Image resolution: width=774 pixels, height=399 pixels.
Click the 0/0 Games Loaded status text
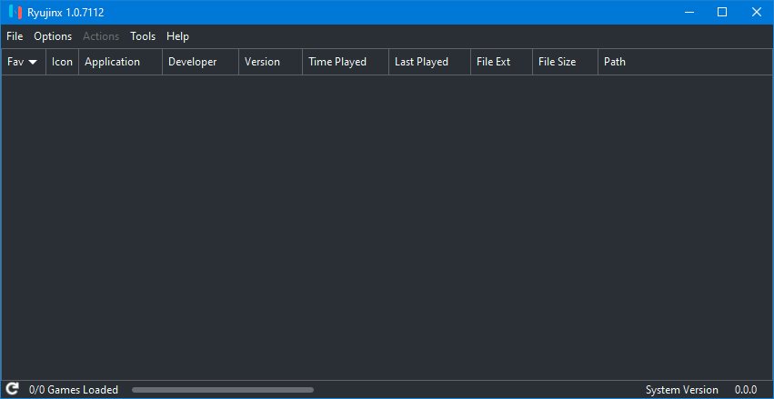74,390
